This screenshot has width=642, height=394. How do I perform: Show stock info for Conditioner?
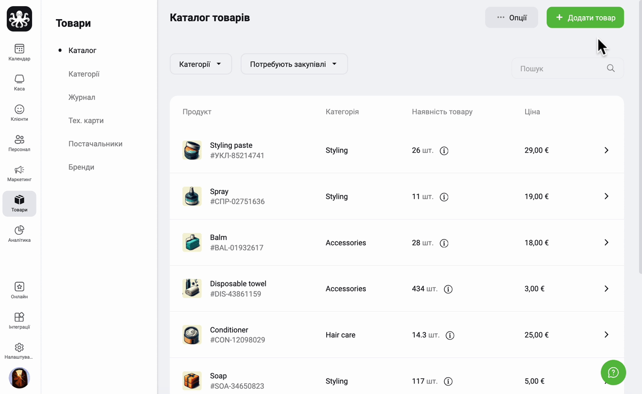coord(450,335)
